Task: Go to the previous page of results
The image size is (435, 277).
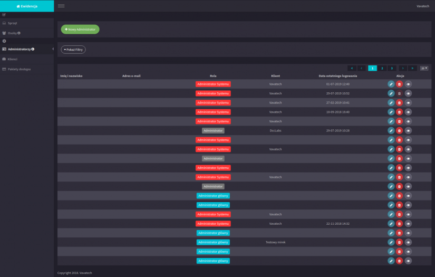Action: click(x=362, y=68)
